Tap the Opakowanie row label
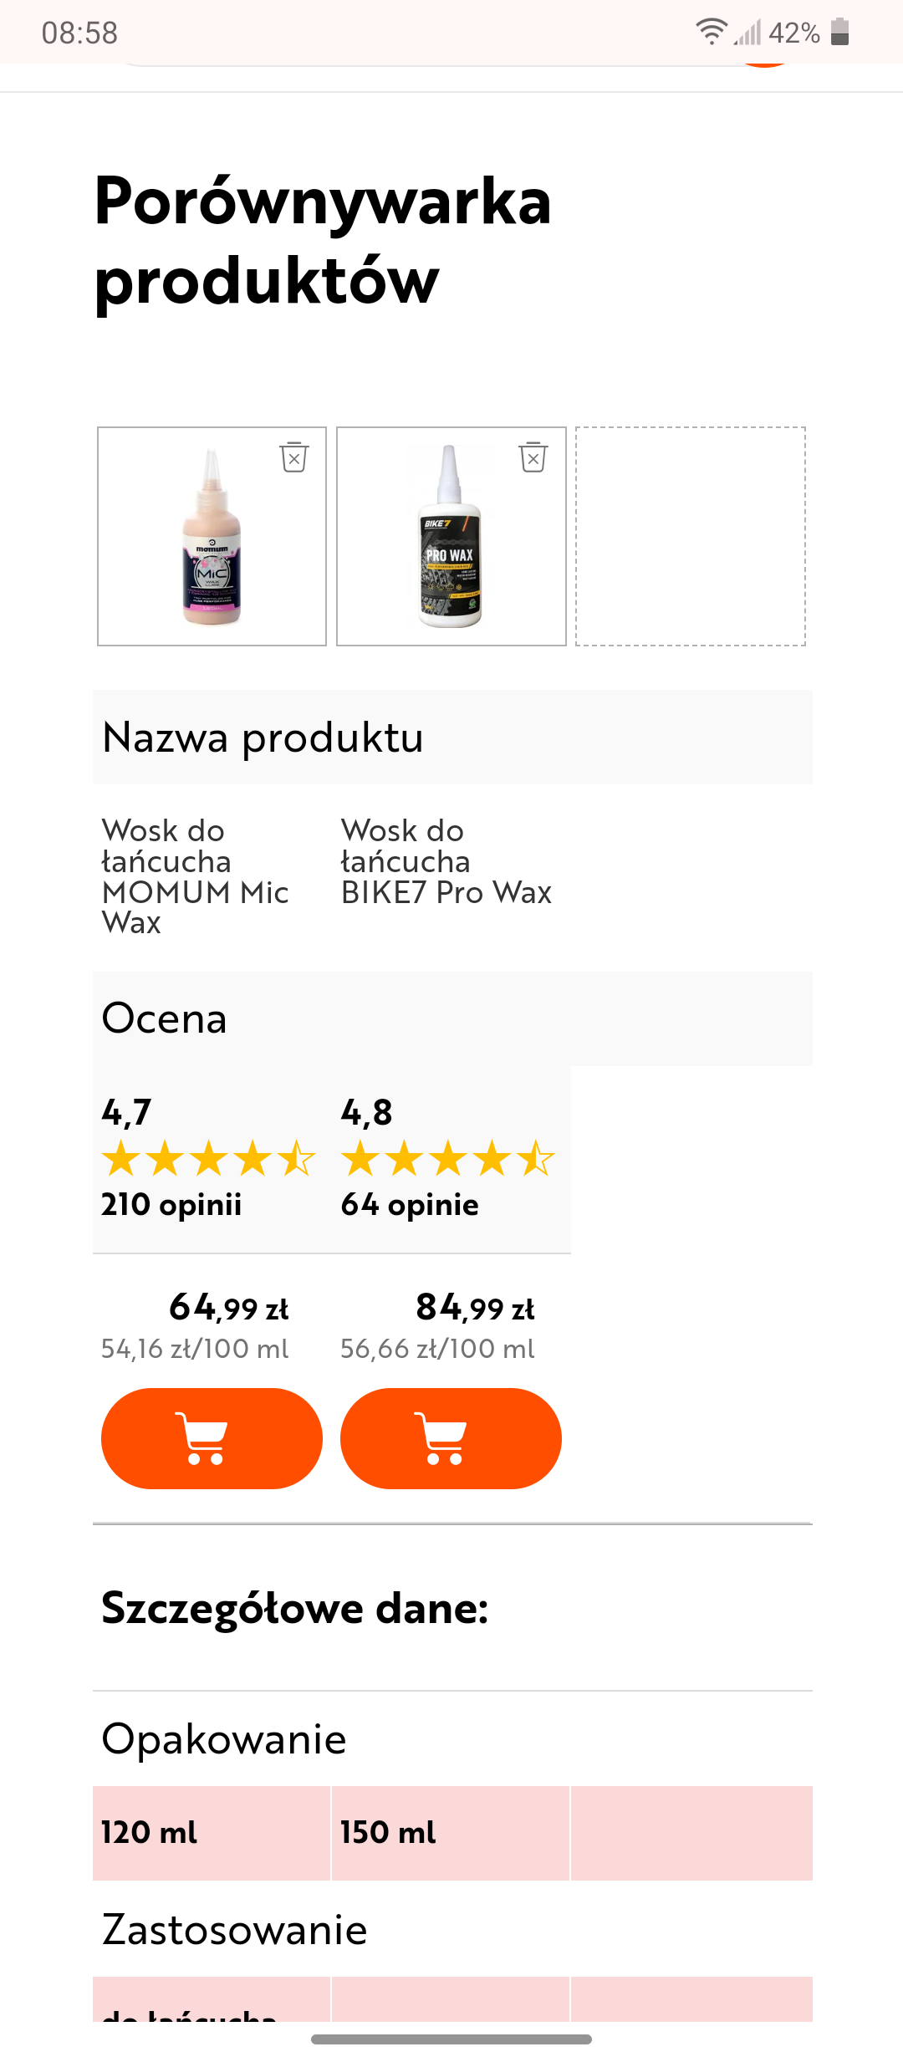Viewport: 903px width, 2057px height. (x=224, y=1739)
